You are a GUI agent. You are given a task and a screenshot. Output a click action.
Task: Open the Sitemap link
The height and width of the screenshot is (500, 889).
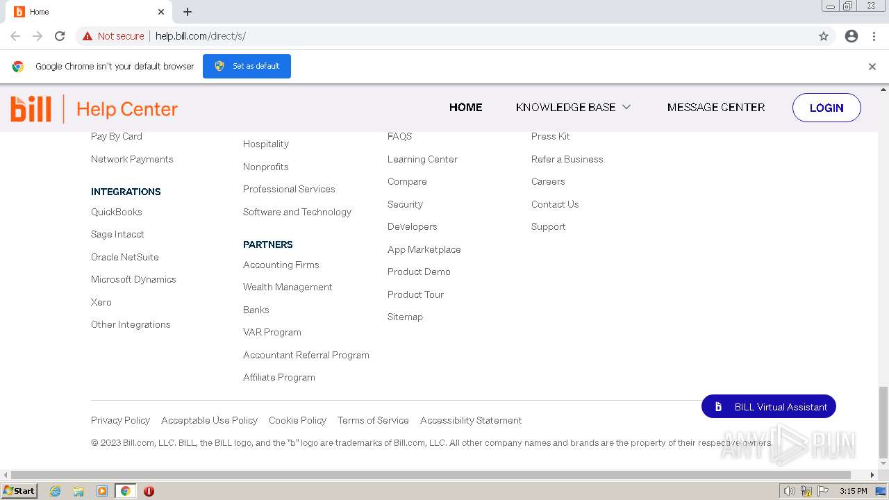[x=405, y=317]
